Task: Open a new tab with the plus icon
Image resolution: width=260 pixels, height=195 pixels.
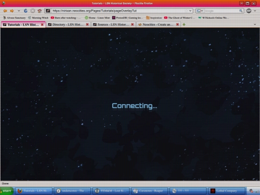Action: click(x=184, y=25)
